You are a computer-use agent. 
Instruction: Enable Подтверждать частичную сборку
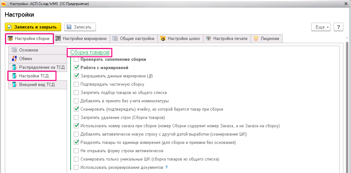point(76,84)
